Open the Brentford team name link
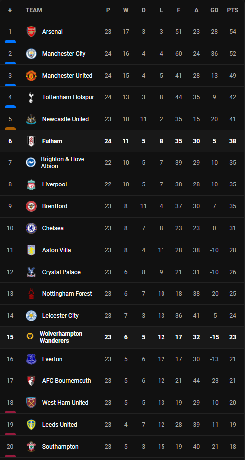 (x=55, y=206)
